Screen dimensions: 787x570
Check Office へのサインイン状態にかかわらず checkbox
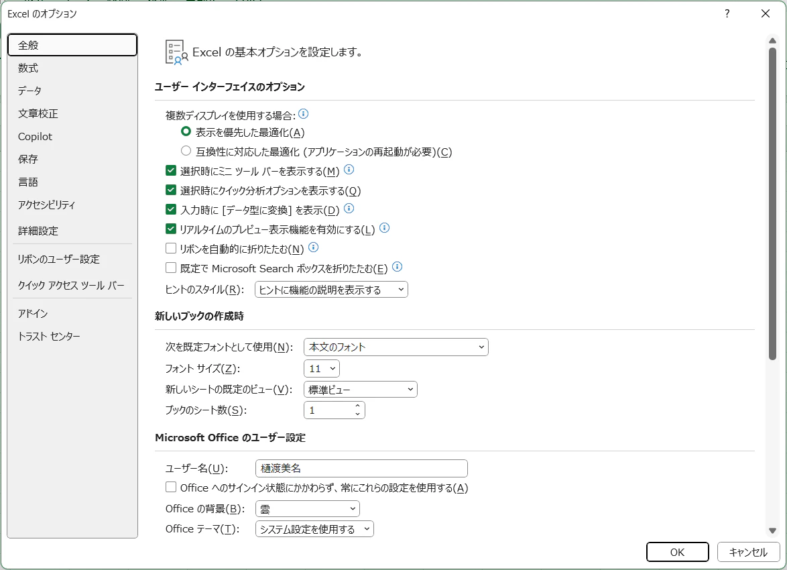[x=171, y=487]
